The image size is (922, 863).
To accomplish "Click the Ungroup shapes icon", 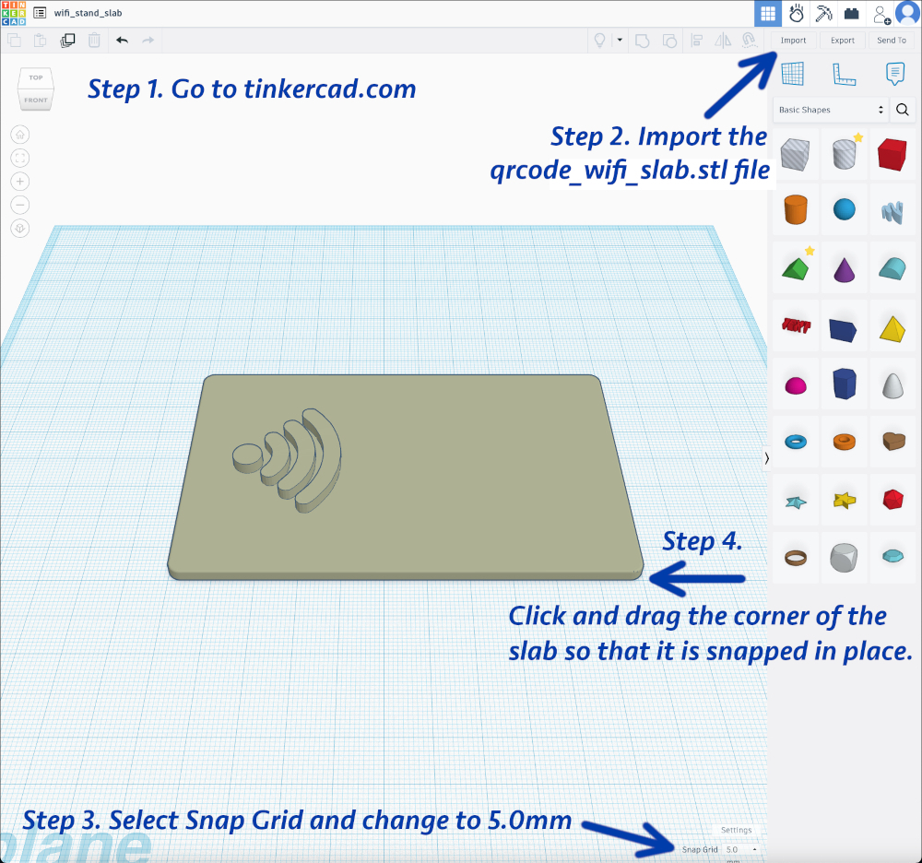I will (669, 41).
